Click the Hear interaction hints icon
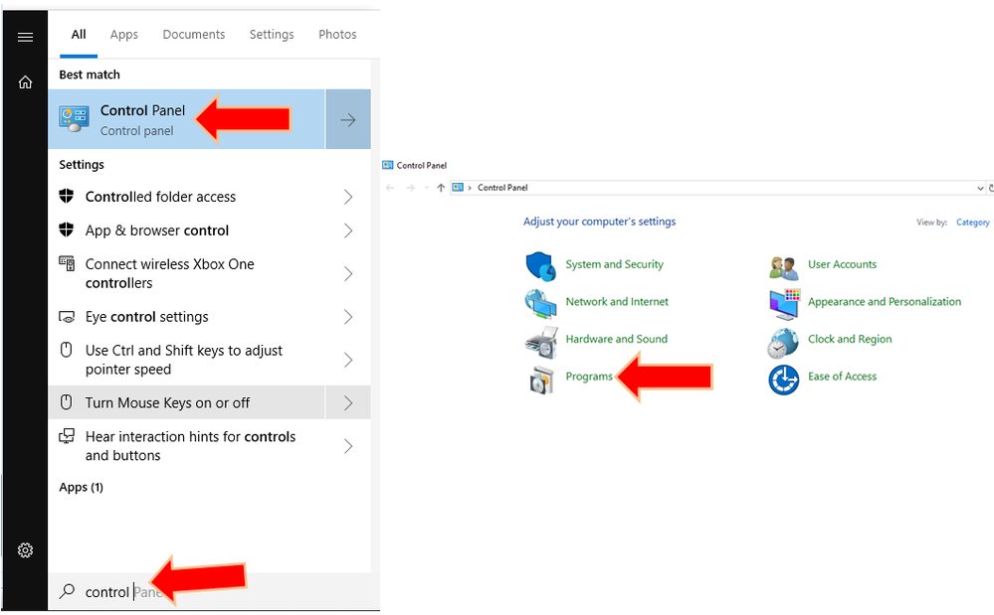994x615 pixels. point(67,436)
